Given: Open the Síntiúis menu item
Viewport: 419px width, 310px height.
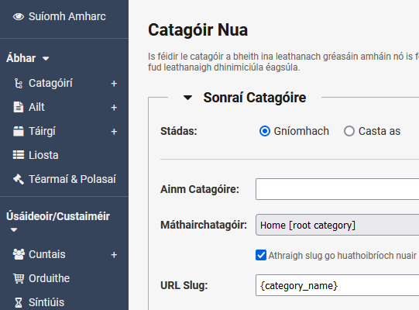Looking at the screenshot, I should 46,302.
